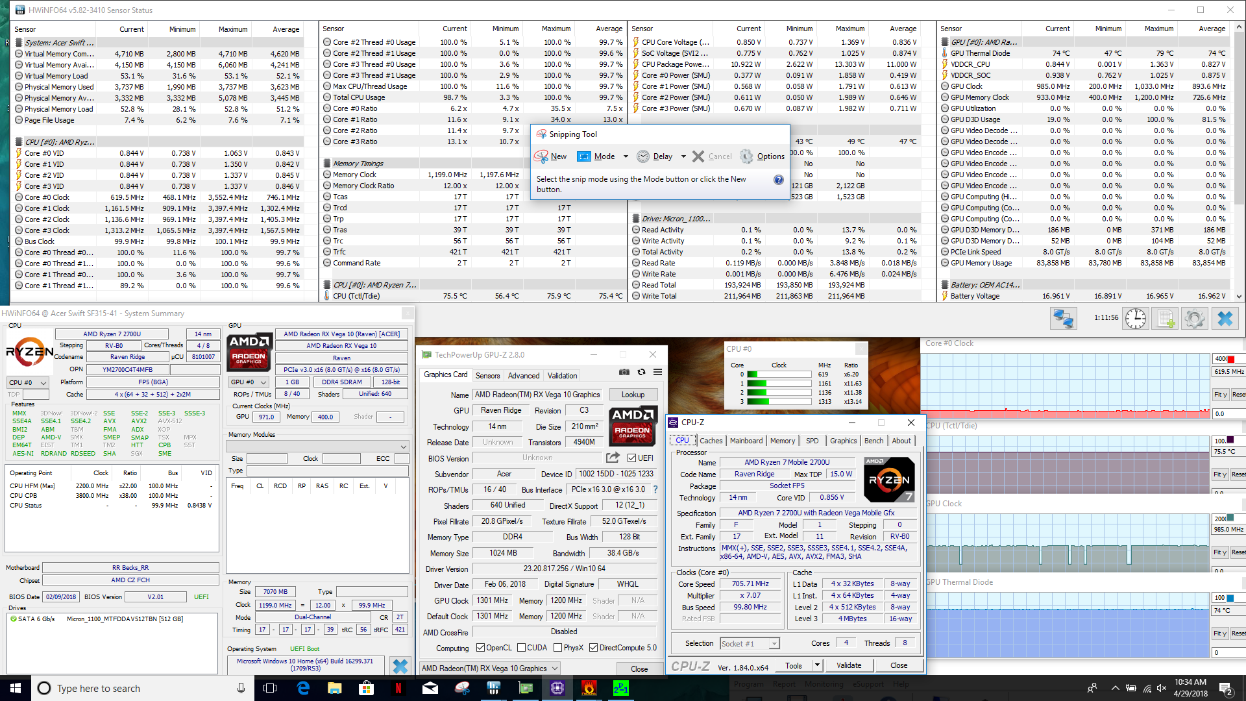This screenshot has height=701, width=1246.
Task: Expand the GPU selection dropdown in GPU-Z
Action: [x=489, y=669]
